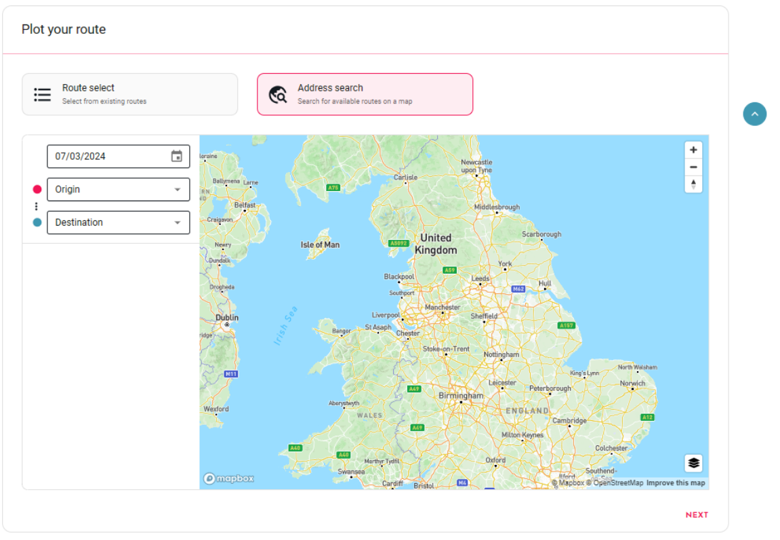
Task: Open the Improve this map link
Action: tap(676, 483)
